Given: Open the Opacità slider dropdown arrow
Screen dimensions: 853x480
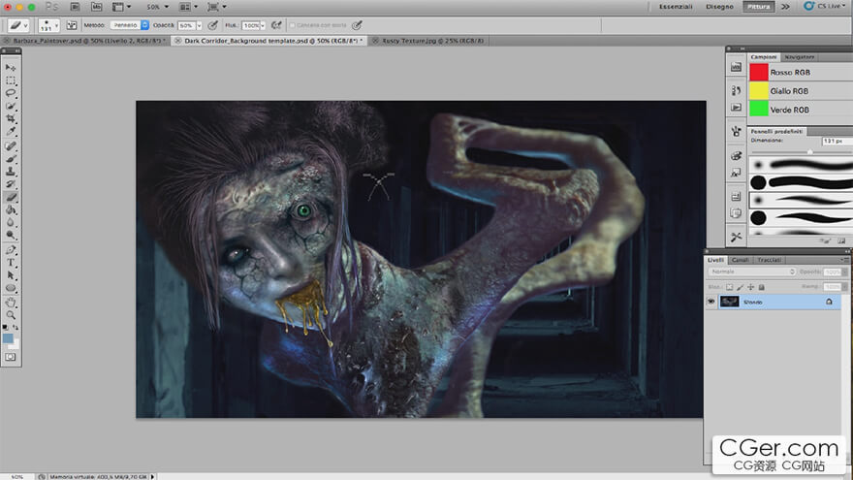Looking at the screenshot, I should 199,25.
